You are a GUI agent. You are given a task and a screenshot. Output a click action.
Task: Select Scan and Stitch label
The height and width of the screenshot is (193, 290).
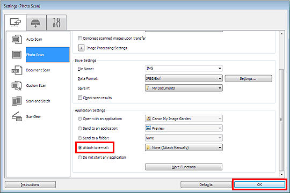38,101
